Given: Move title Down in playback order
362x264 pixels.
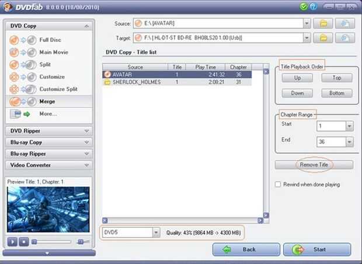Looking at the screenshot, I should point(297,93).
